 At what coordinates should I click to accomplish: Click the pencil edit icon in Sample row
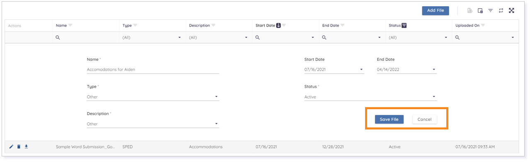coord(11,146)
